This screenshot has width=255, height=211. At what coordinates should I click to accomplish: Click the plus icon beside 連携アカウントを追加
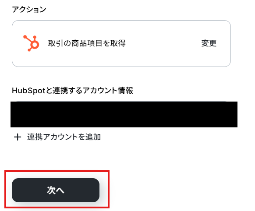point(18,137)
